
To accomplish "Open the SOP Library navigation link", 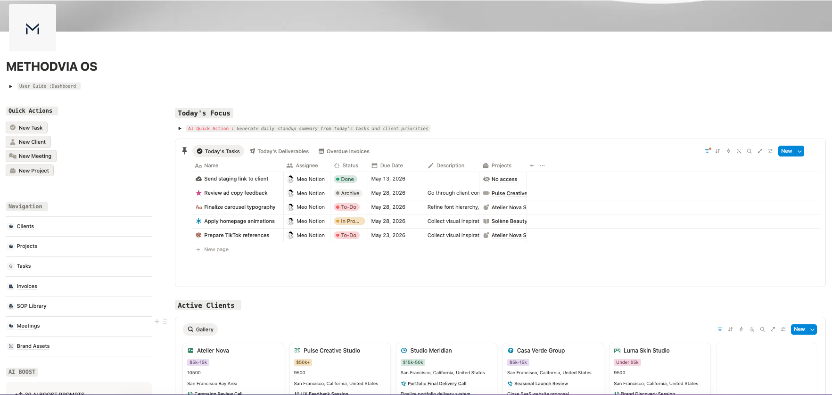I will click(32, 306).
